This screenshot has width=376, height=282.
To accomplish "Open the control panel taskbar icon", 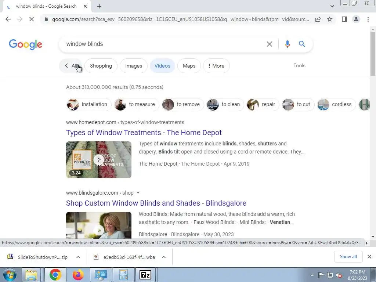I will 101,275.
